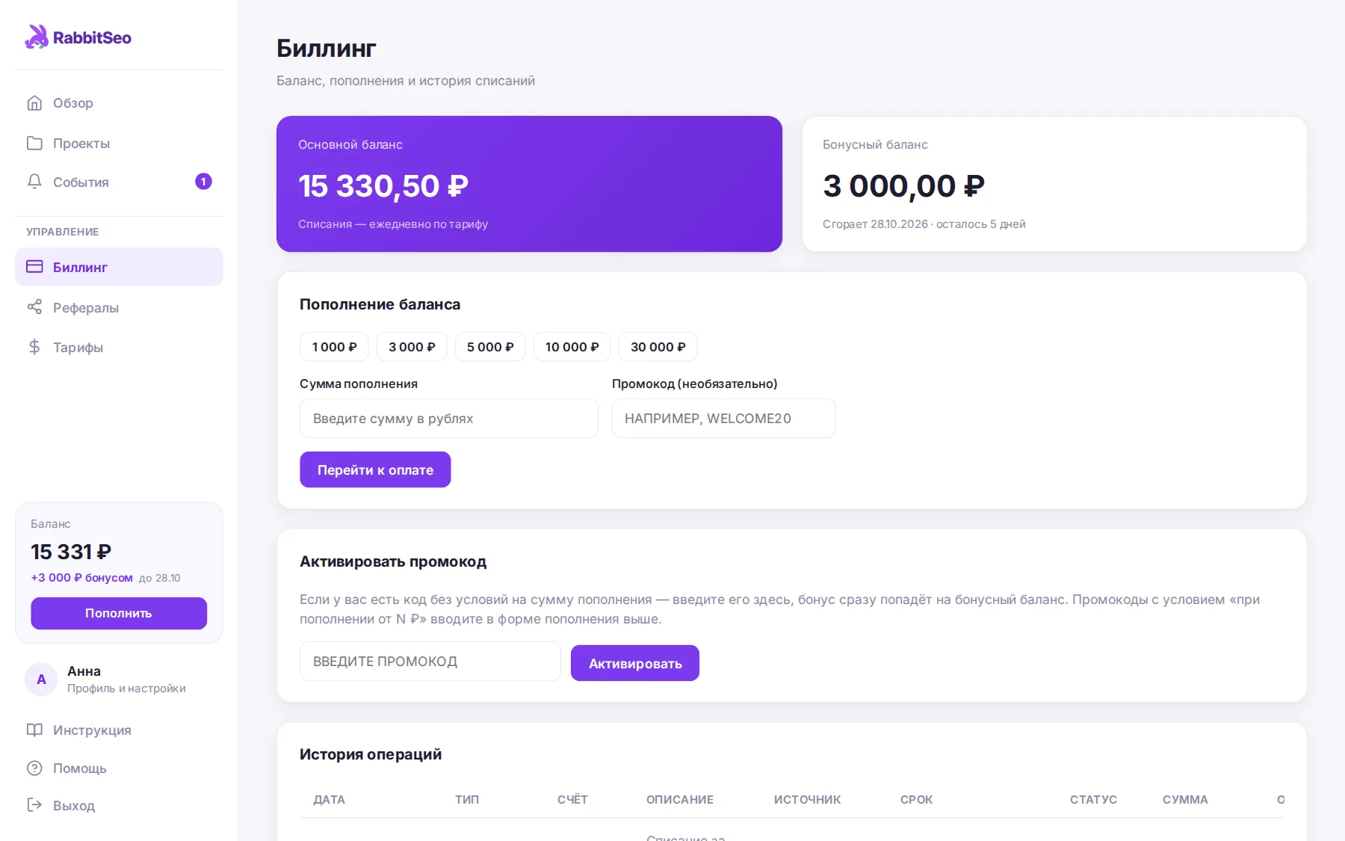Click the dollar icon for Тарифы
Viewport: 1345px width, 841px height.
point(34,347)
